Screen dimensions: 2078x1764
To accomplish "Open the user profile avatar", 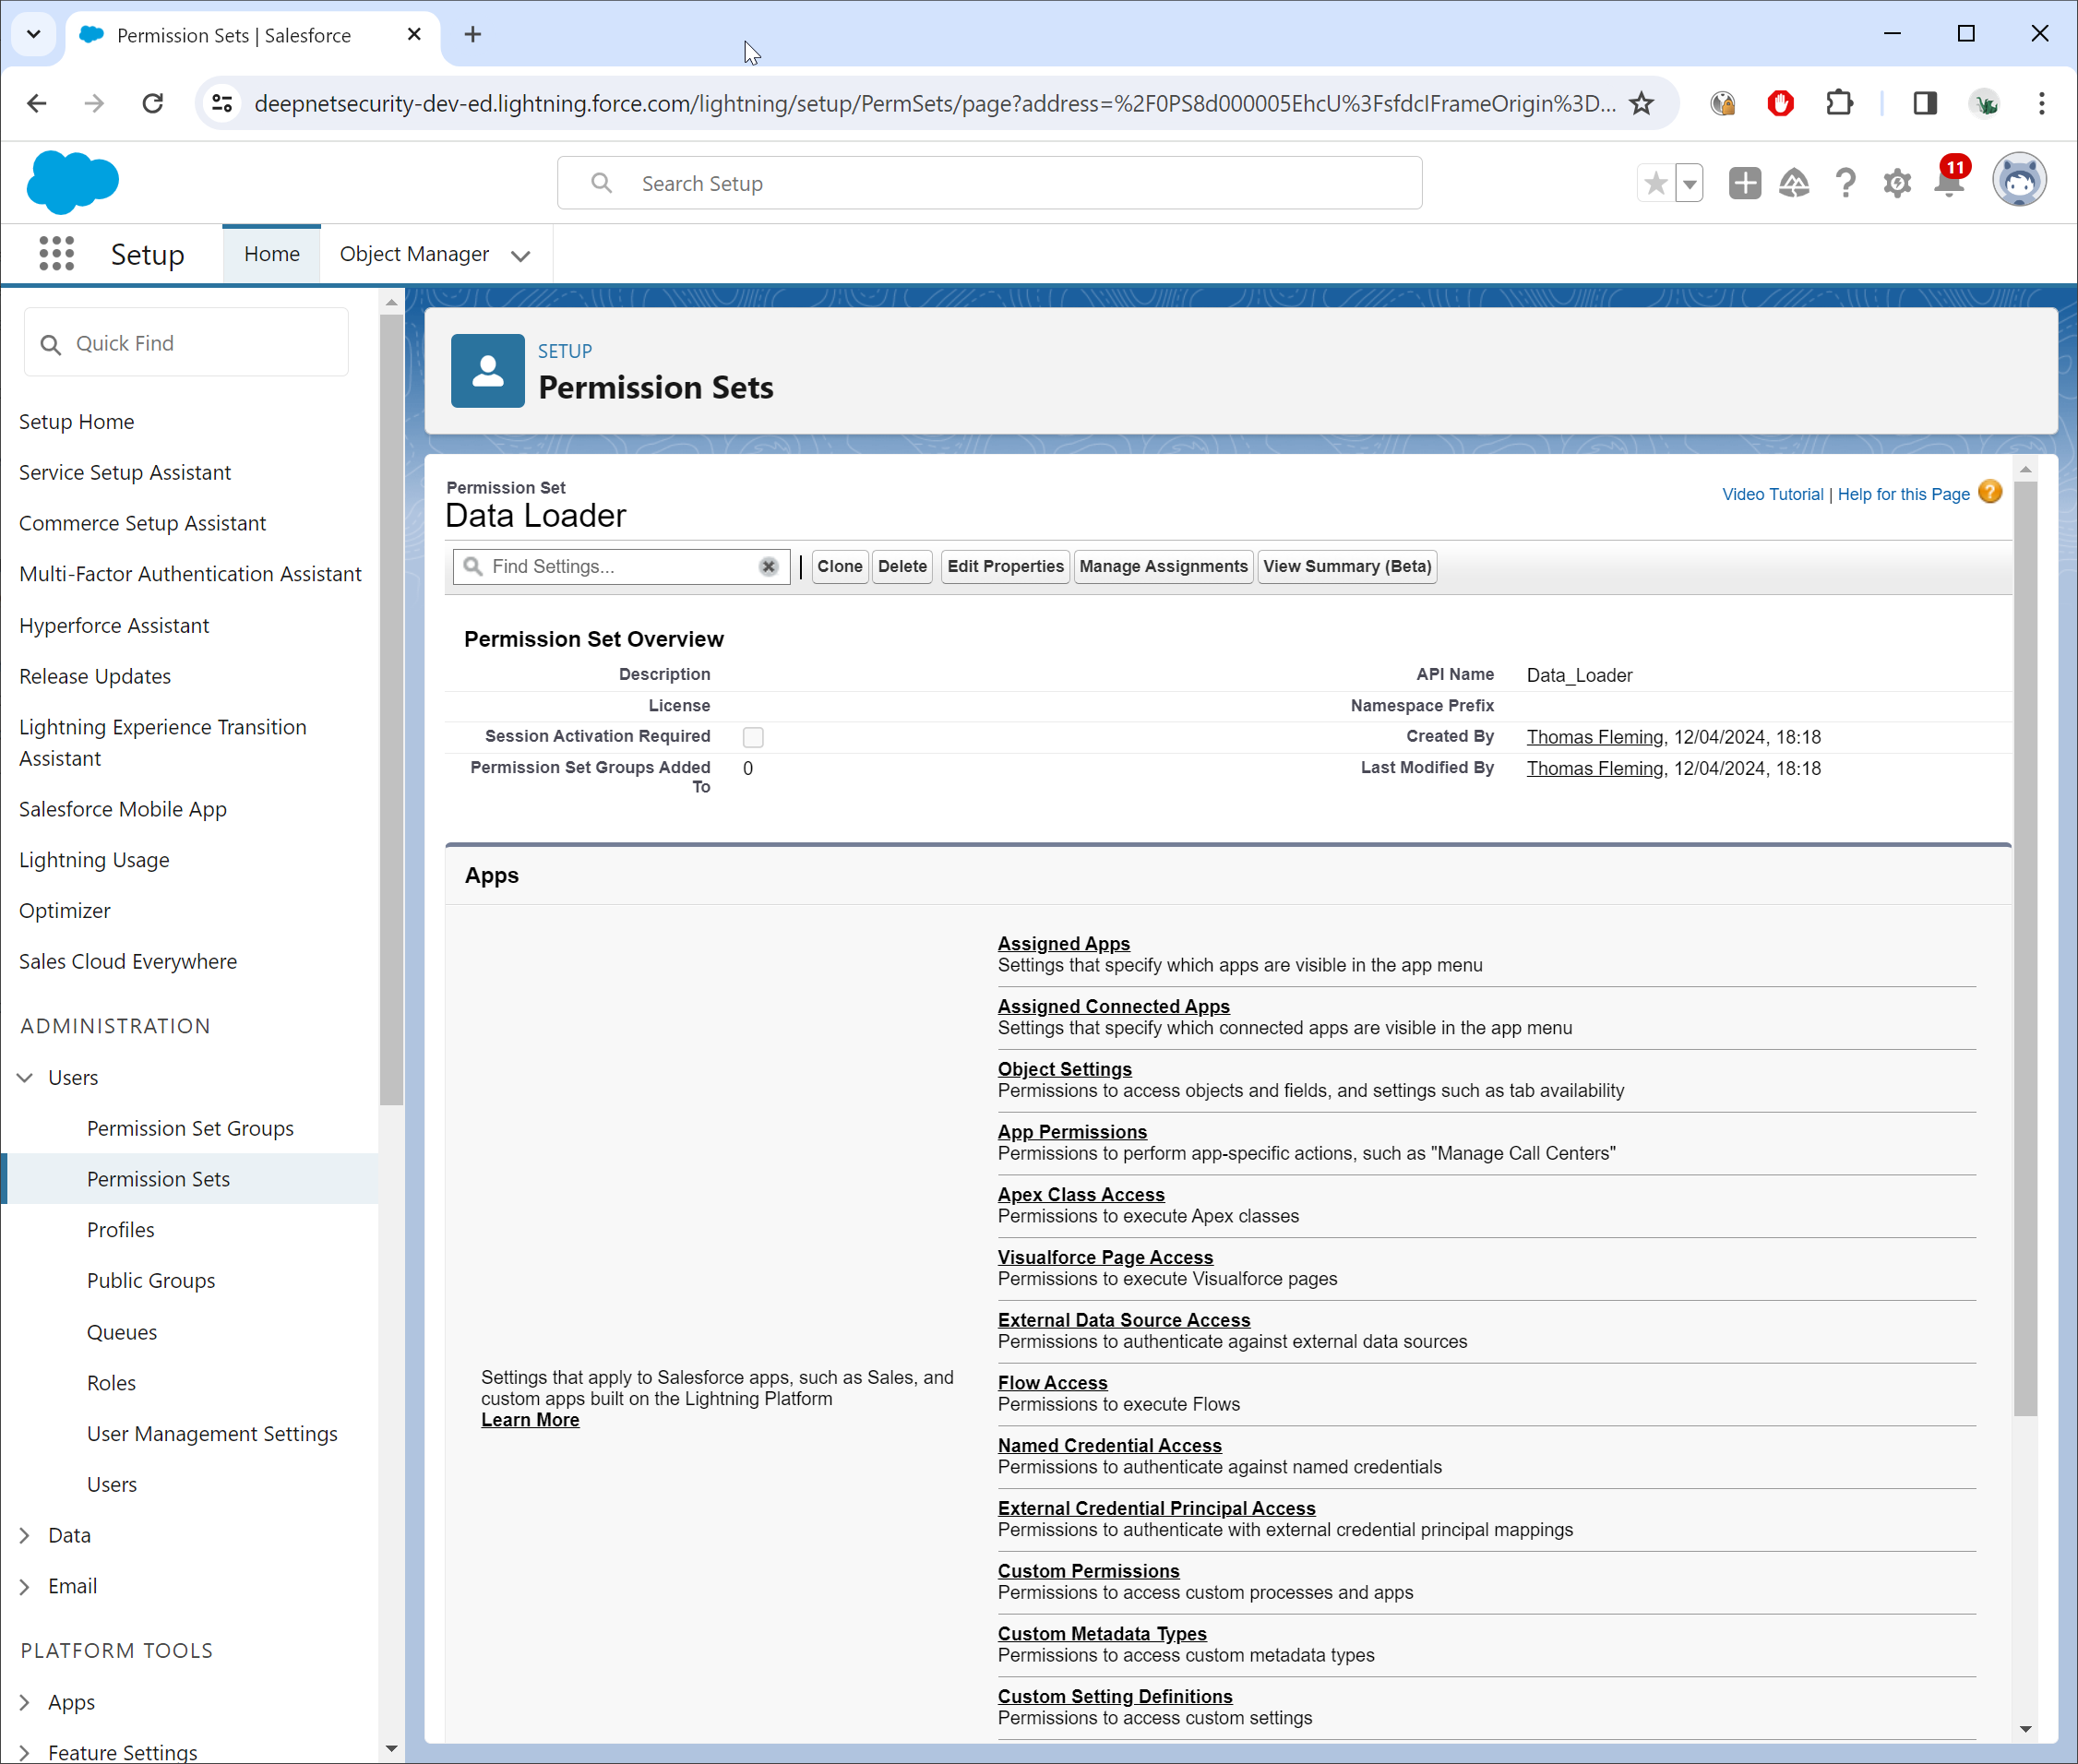I will click(x=2018, y=181).
